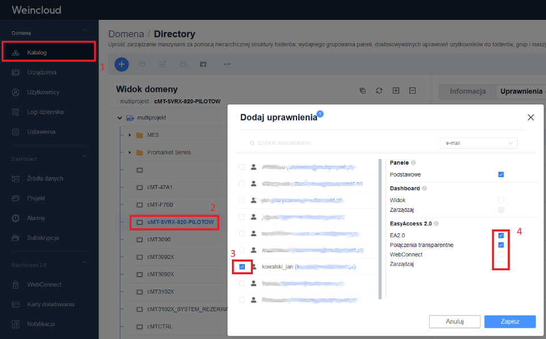Open Logi dziennika
The image size is (546, 339).
coord(45,112)
